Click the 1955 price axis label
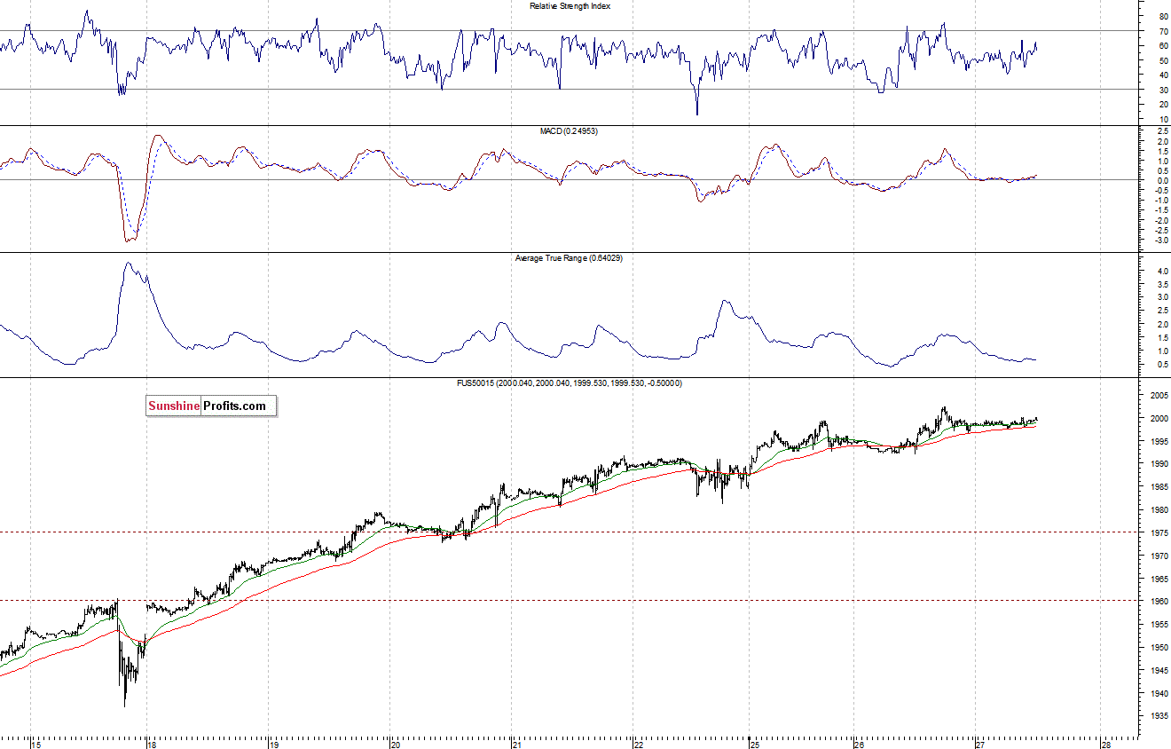This screenshot has height=749, width=1171. tap(1160, 625)
